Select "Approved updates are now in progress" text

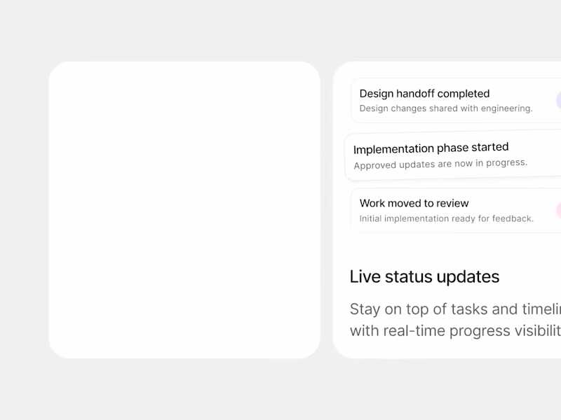[440, 164]
